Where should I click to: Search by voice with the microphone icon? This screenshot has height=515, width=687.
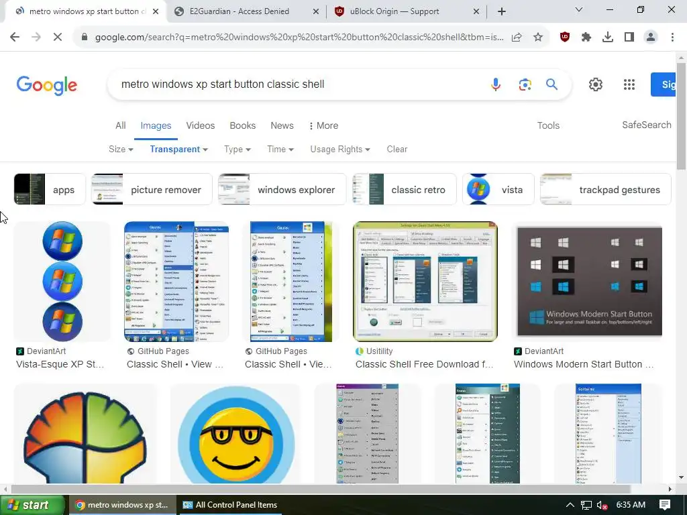coord(496,84)
